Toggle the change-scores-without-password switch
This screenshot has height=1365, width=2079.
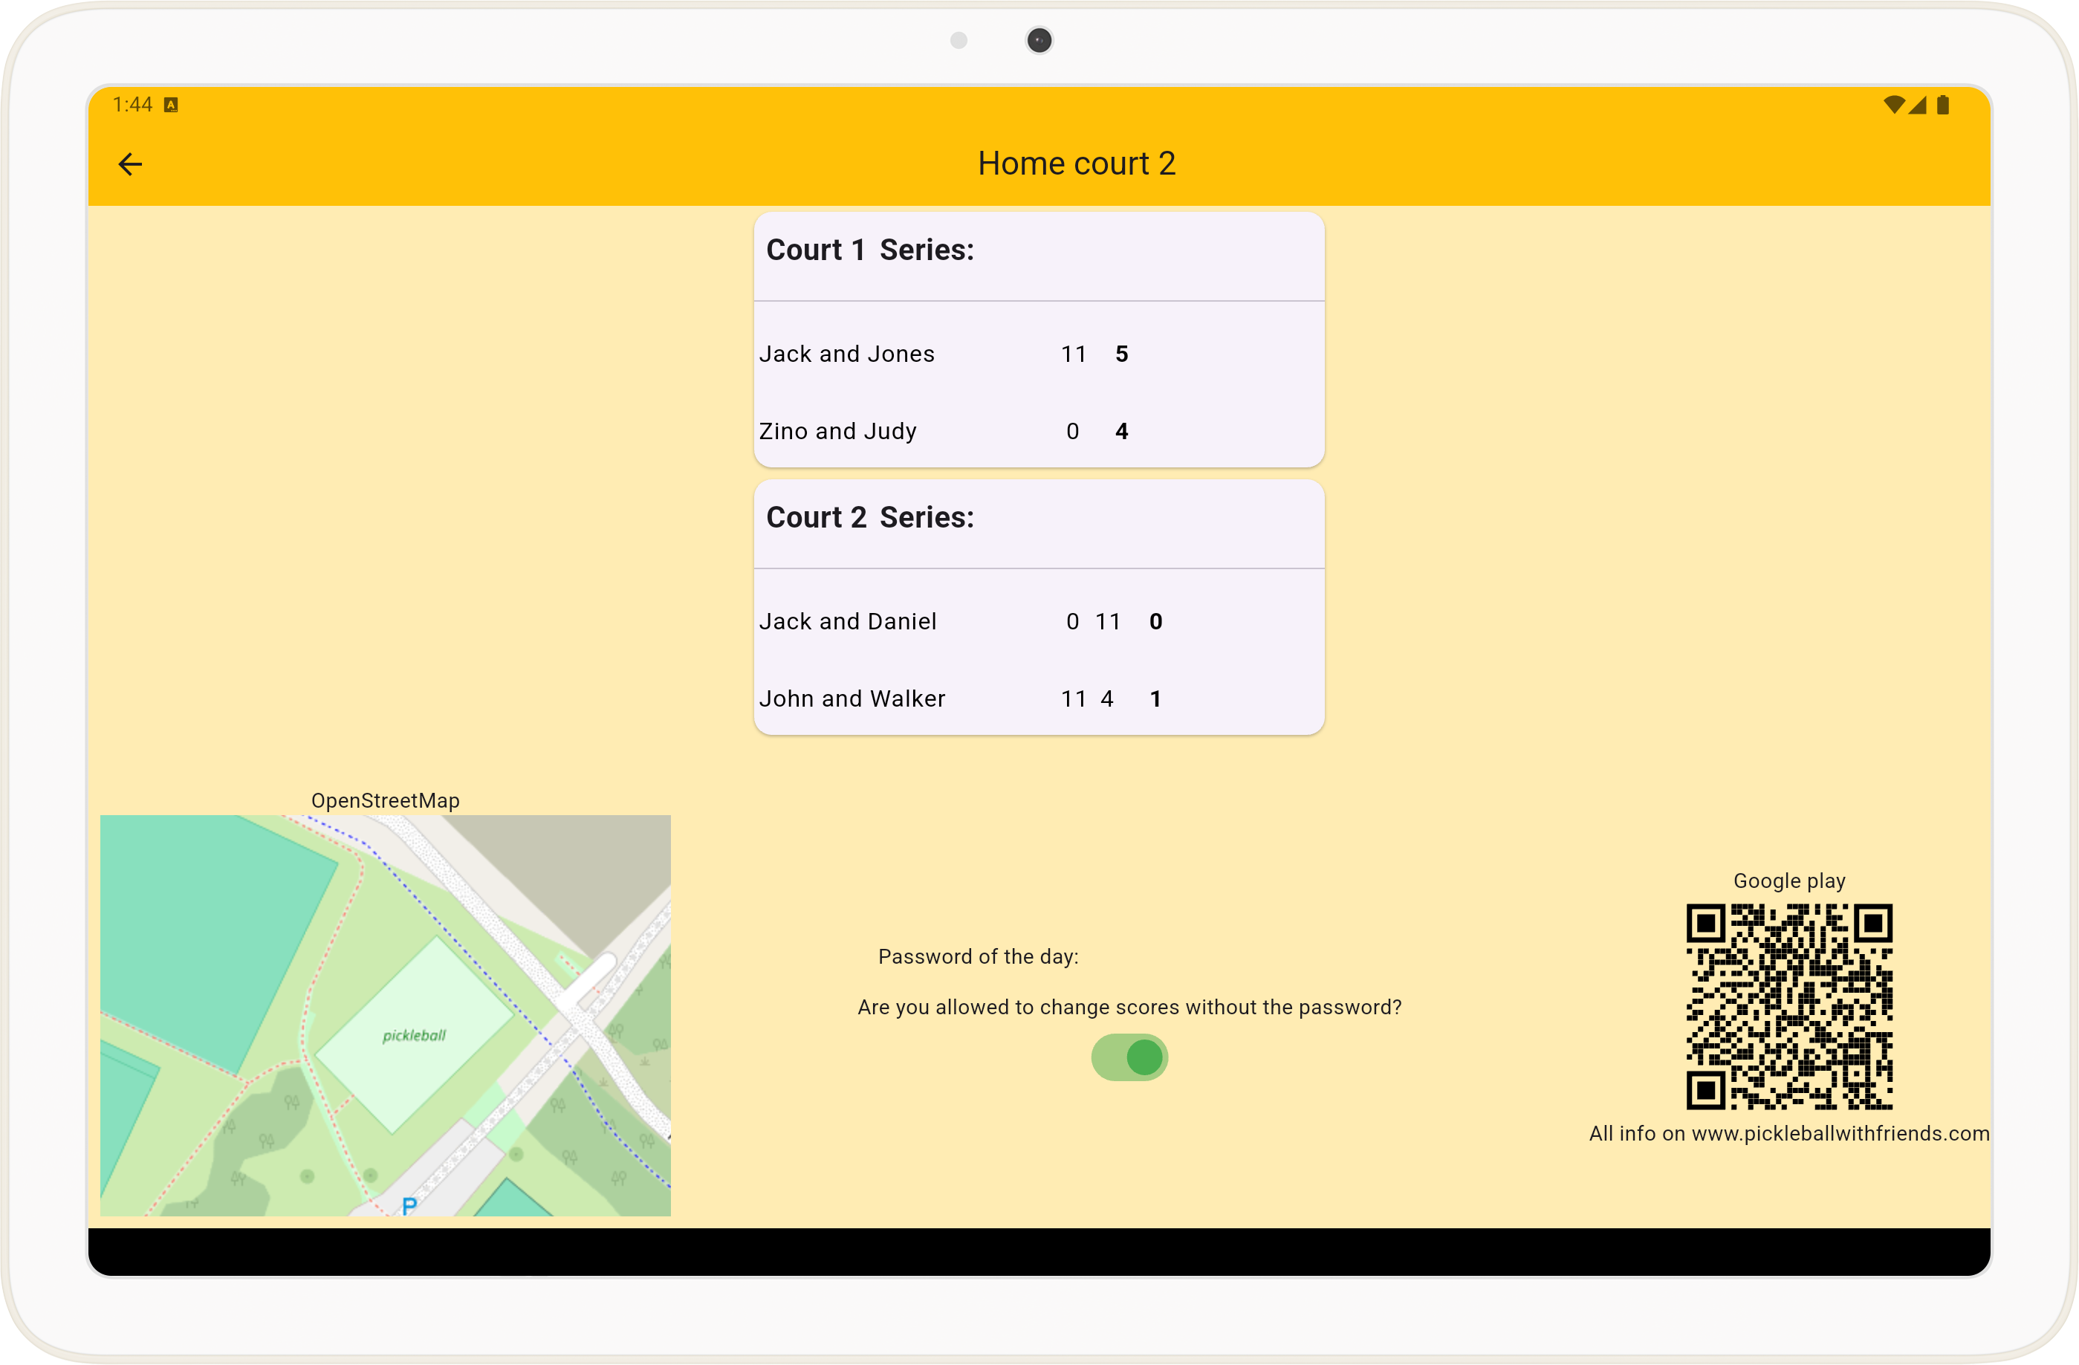[x=1129, y=1057]
